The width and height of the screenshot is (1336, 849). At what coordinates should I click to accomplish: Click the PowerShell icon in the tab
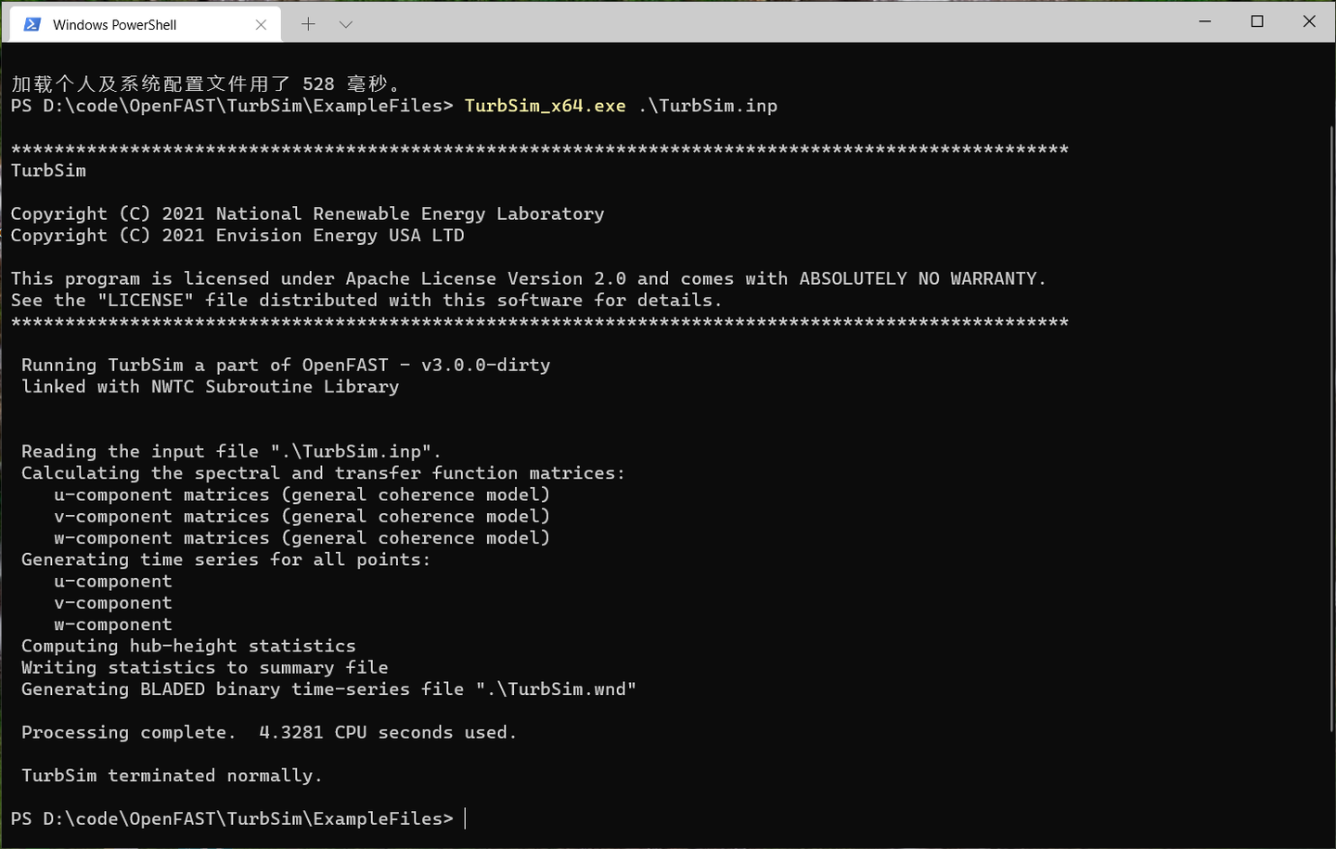32,24
